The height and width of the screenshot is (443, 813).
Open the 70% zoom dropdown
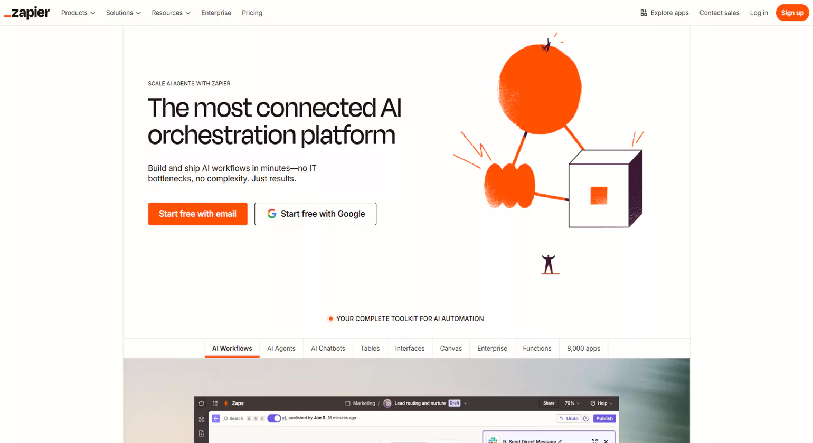(x=572, y=403)
